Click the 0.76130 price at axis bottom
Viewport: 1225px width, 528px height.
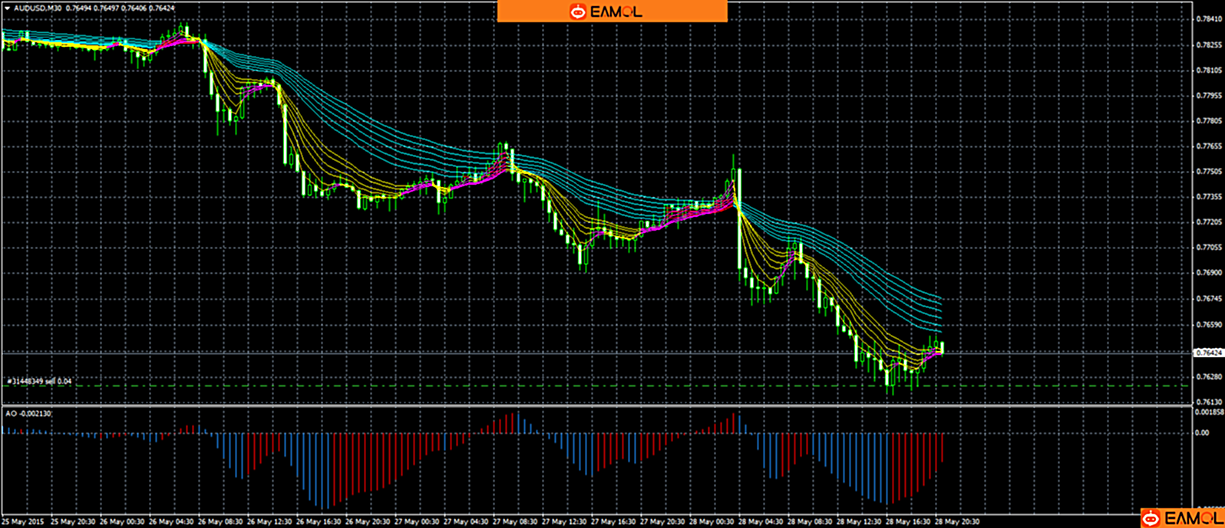coord(1208,402)
